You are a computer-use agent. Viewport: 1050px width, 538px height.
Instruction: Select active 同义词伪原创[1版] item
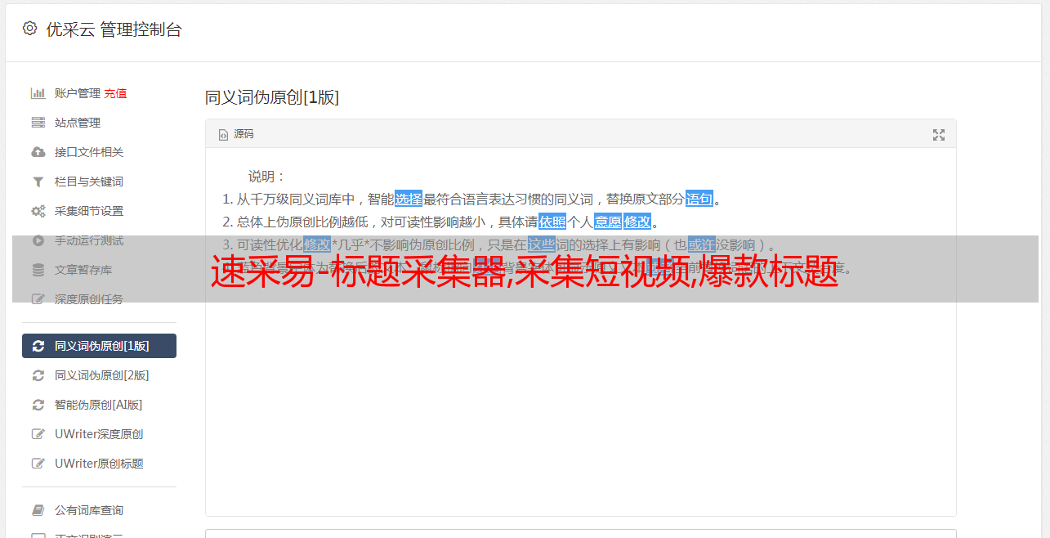point(99,346)
